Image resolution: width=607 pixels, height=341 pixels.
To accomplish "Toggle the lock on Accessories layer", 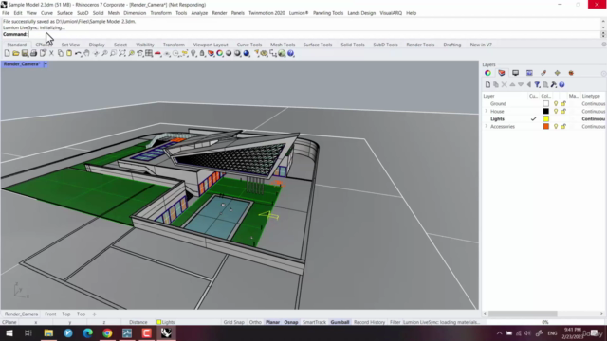I will [563, 126].
